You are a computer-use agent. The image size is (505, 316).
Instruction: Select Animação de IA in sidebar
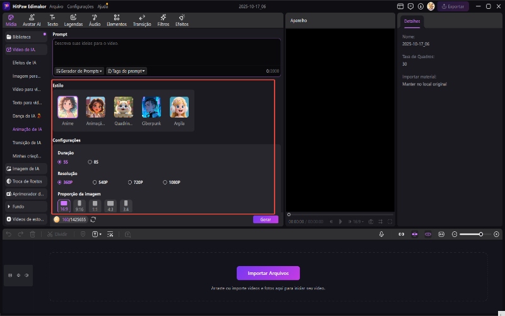point(27,129)
